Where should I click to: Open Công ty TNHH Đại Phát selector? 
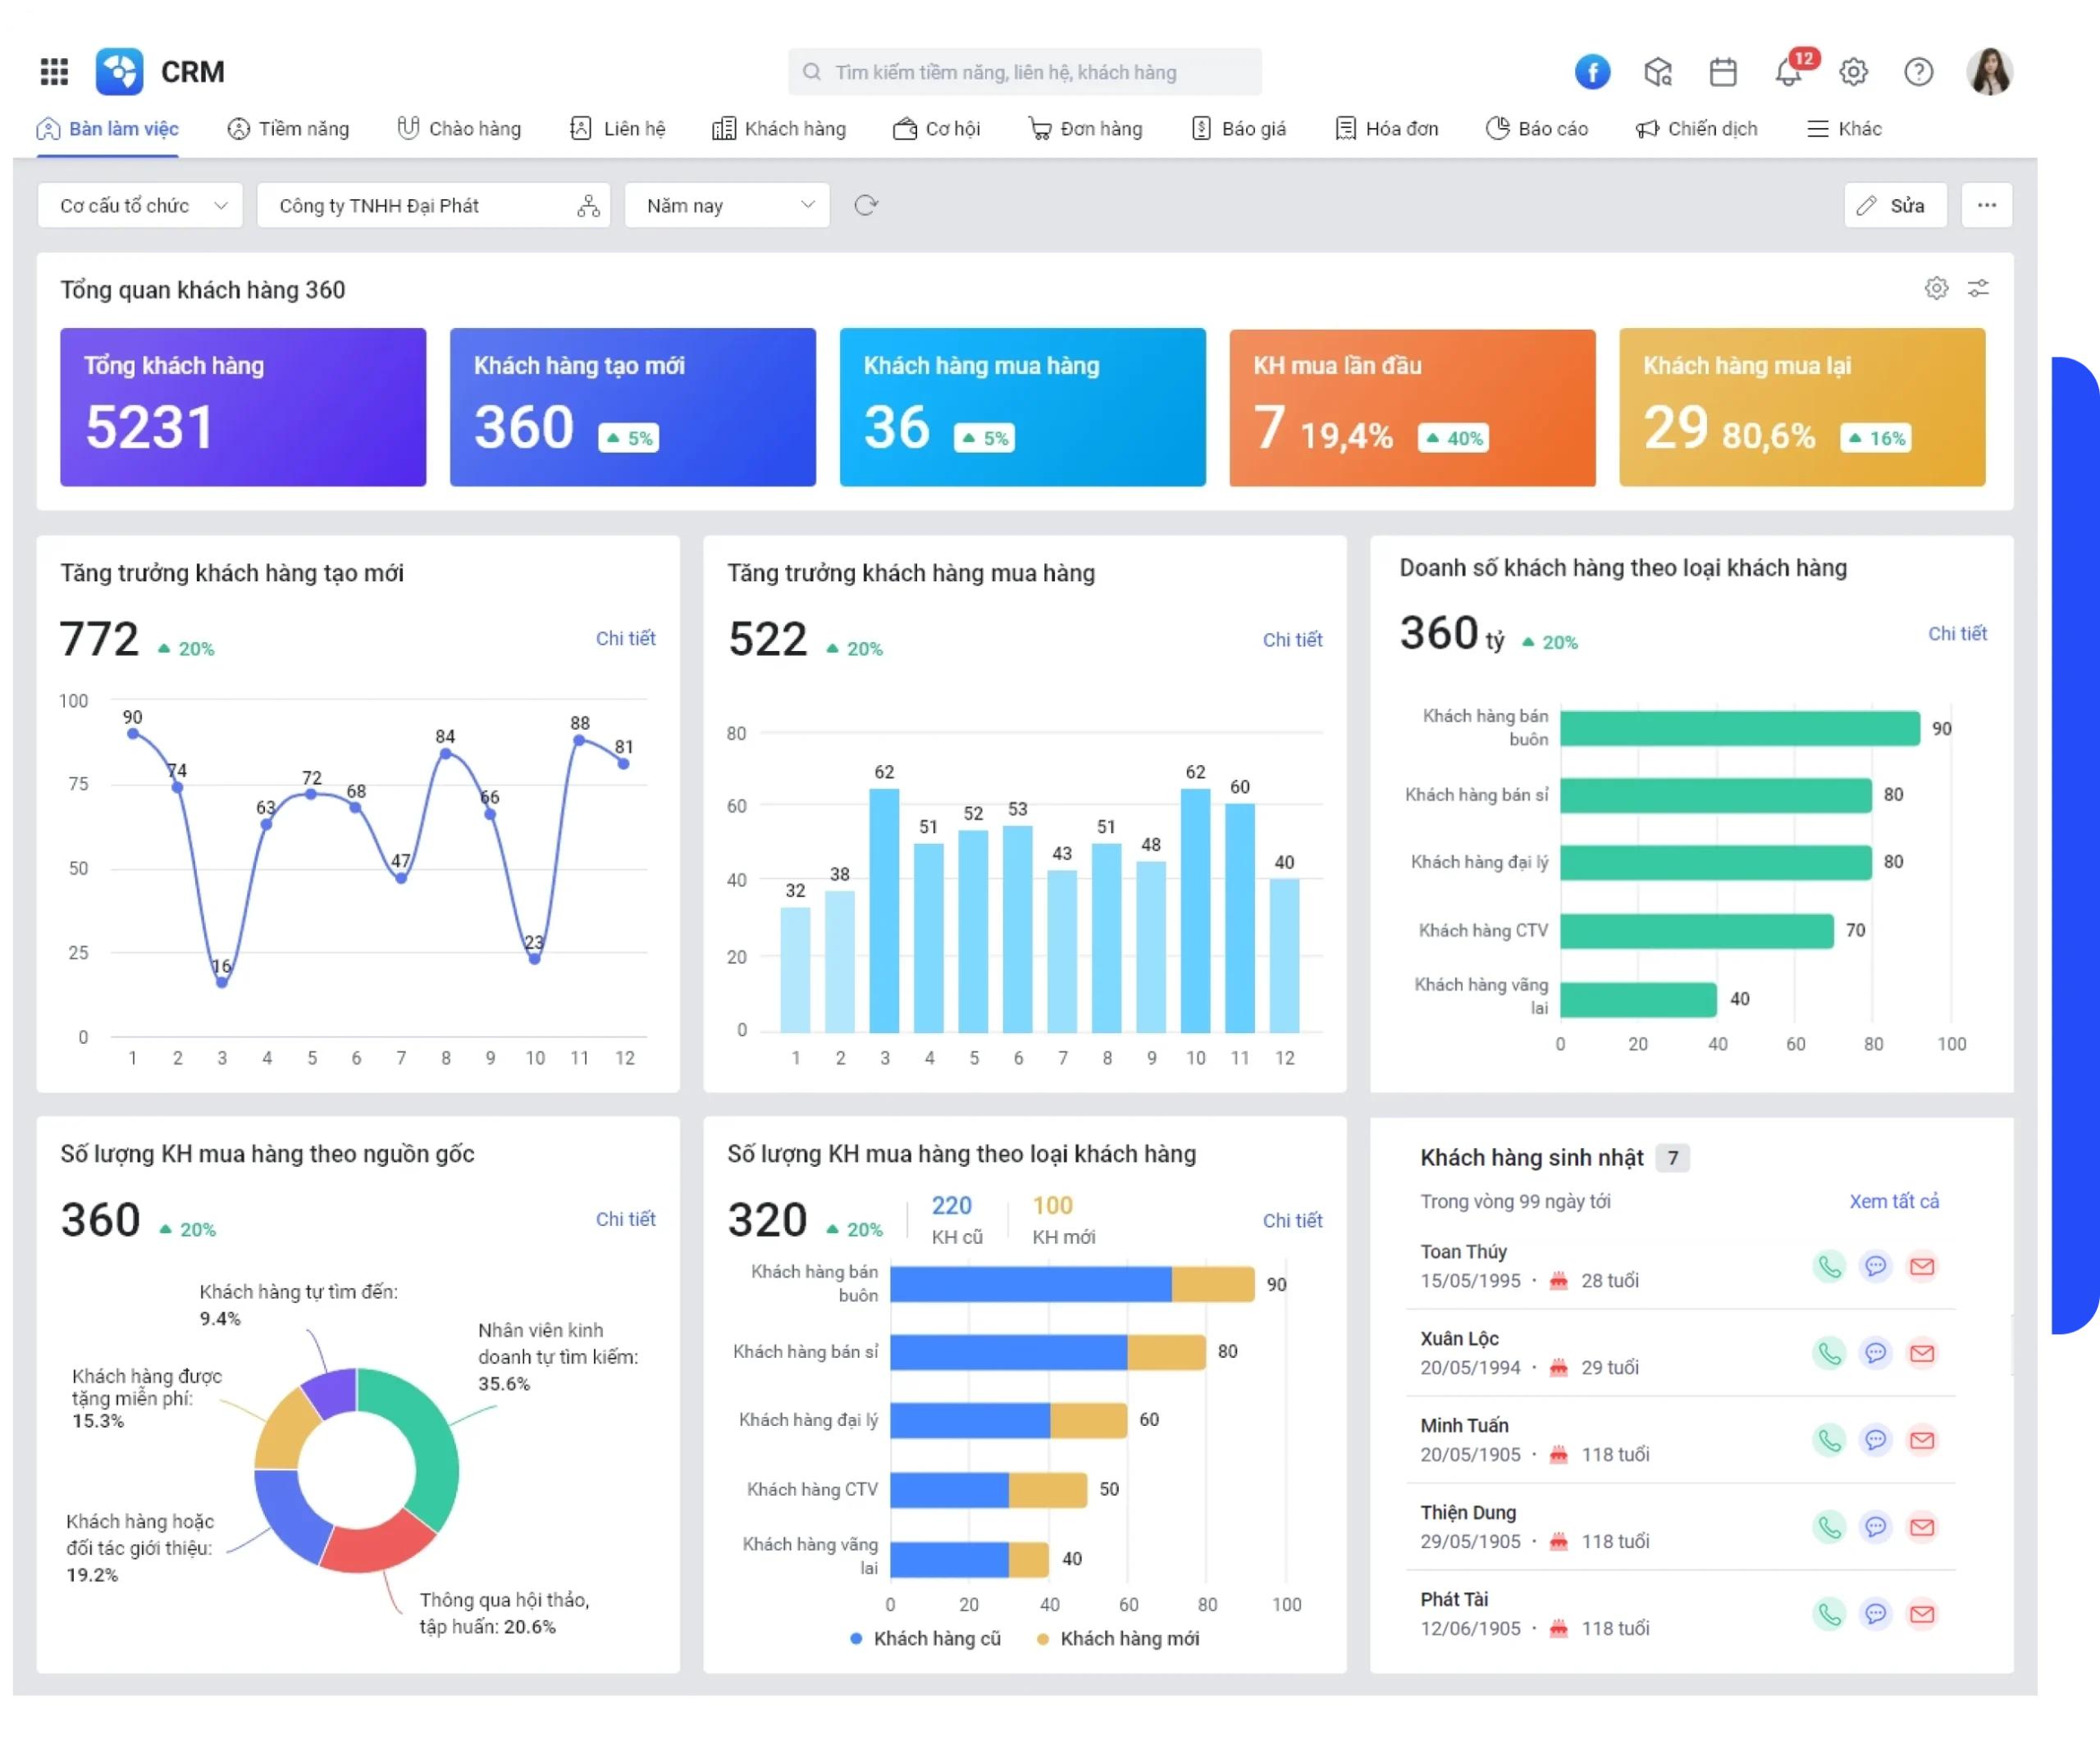433,206
